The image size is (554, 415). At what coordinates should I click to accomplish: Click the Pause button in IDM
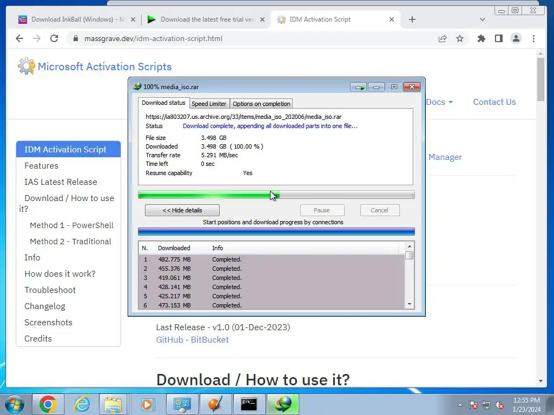coord(322,210)
